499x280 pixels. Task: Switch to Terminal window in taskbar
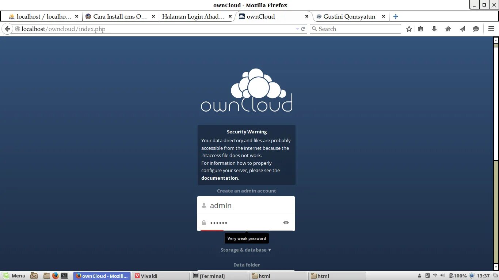click(x=220, y=276)
